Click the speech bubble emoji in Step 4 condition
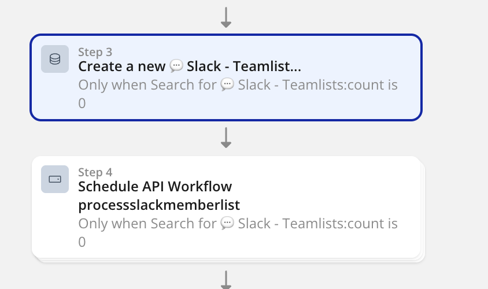The width and height of the screenshot is (488, 289). [228, 223]
